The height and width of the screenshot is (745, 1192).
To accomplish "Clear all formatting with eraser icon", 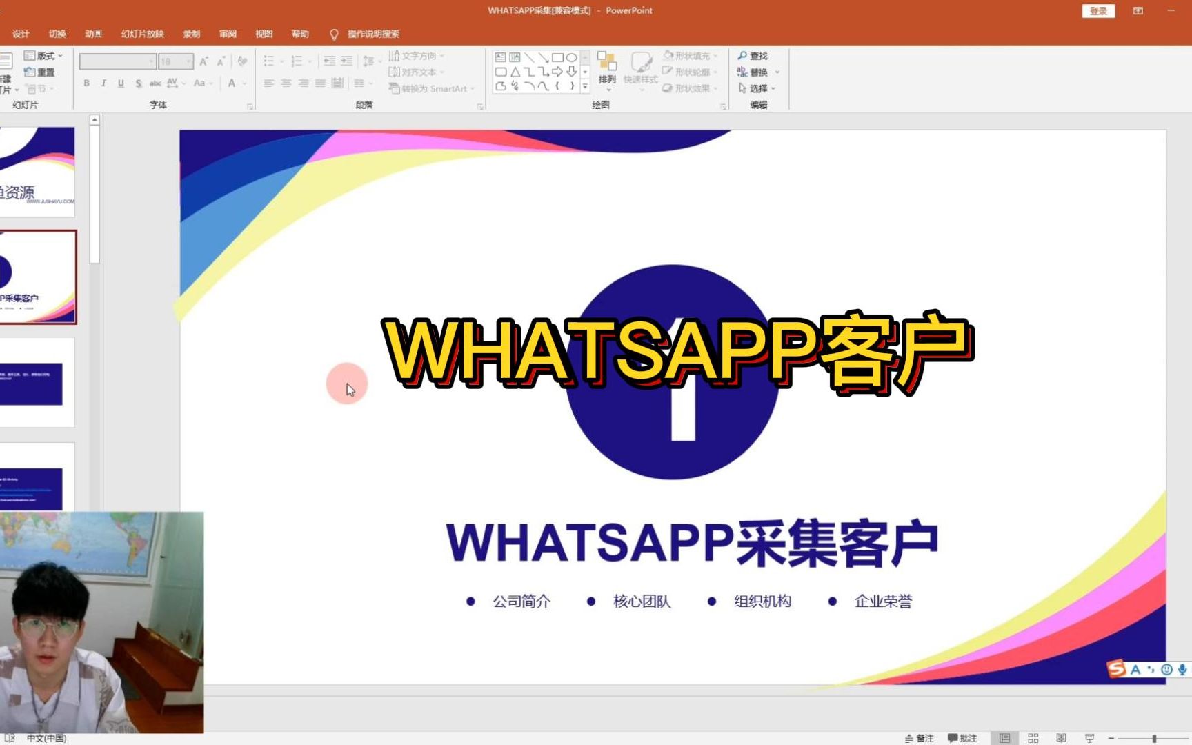I will tap(242, 61).
